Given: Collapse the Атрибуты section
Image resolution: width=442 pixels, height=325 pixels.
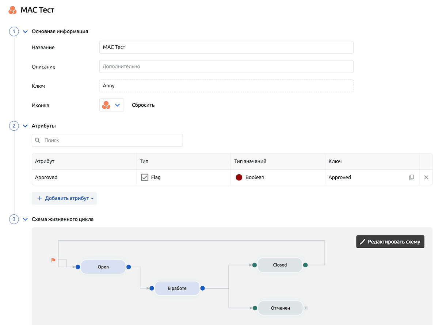Looking at the screenshot, I should (25, 126).
